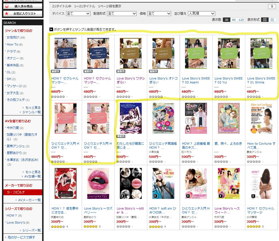This screenshot has height=241, width=279.
Task: Play sample video for bitter & title
Action: point(123,196)
